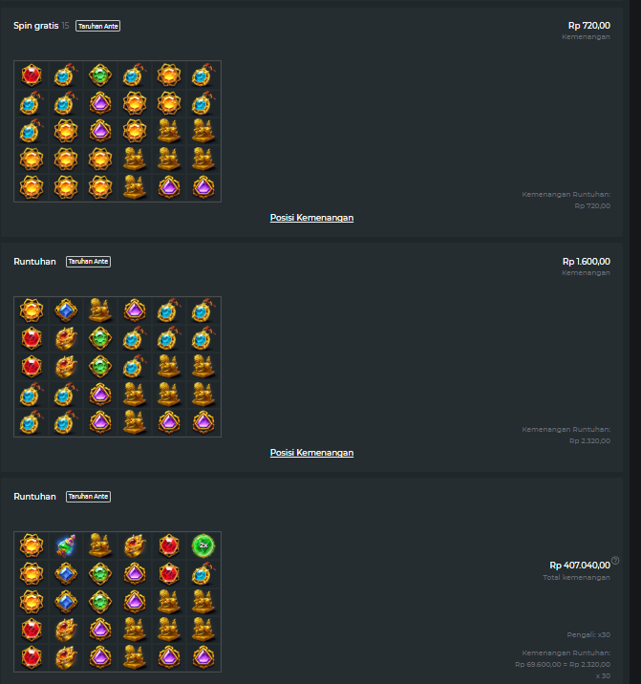Screen dimensions: 641x684
Task: Click the gold ring symbol in third grid's top row
Action: pyautogui.click(x=135, y=545)
